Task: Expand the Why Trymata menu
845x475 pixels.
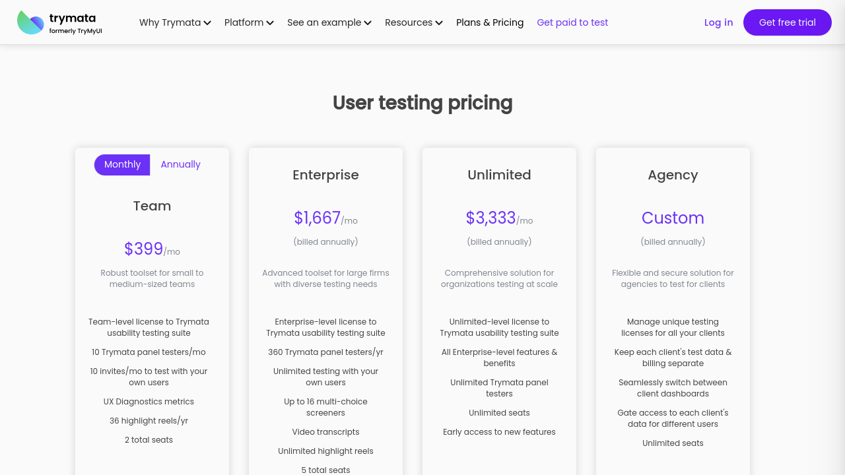Action: (175, 22)
